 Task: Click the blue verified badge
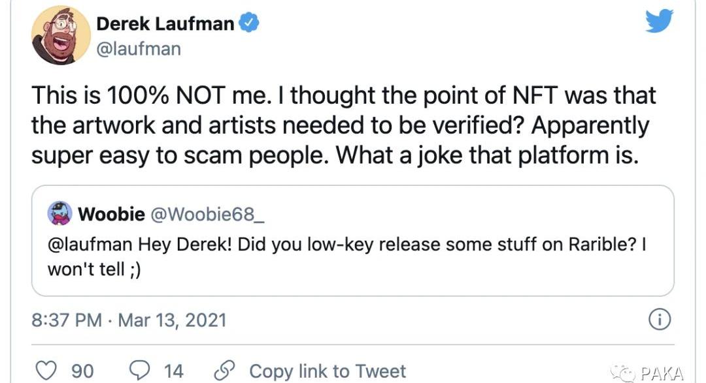pyautogui.click(x=248, y=23)
